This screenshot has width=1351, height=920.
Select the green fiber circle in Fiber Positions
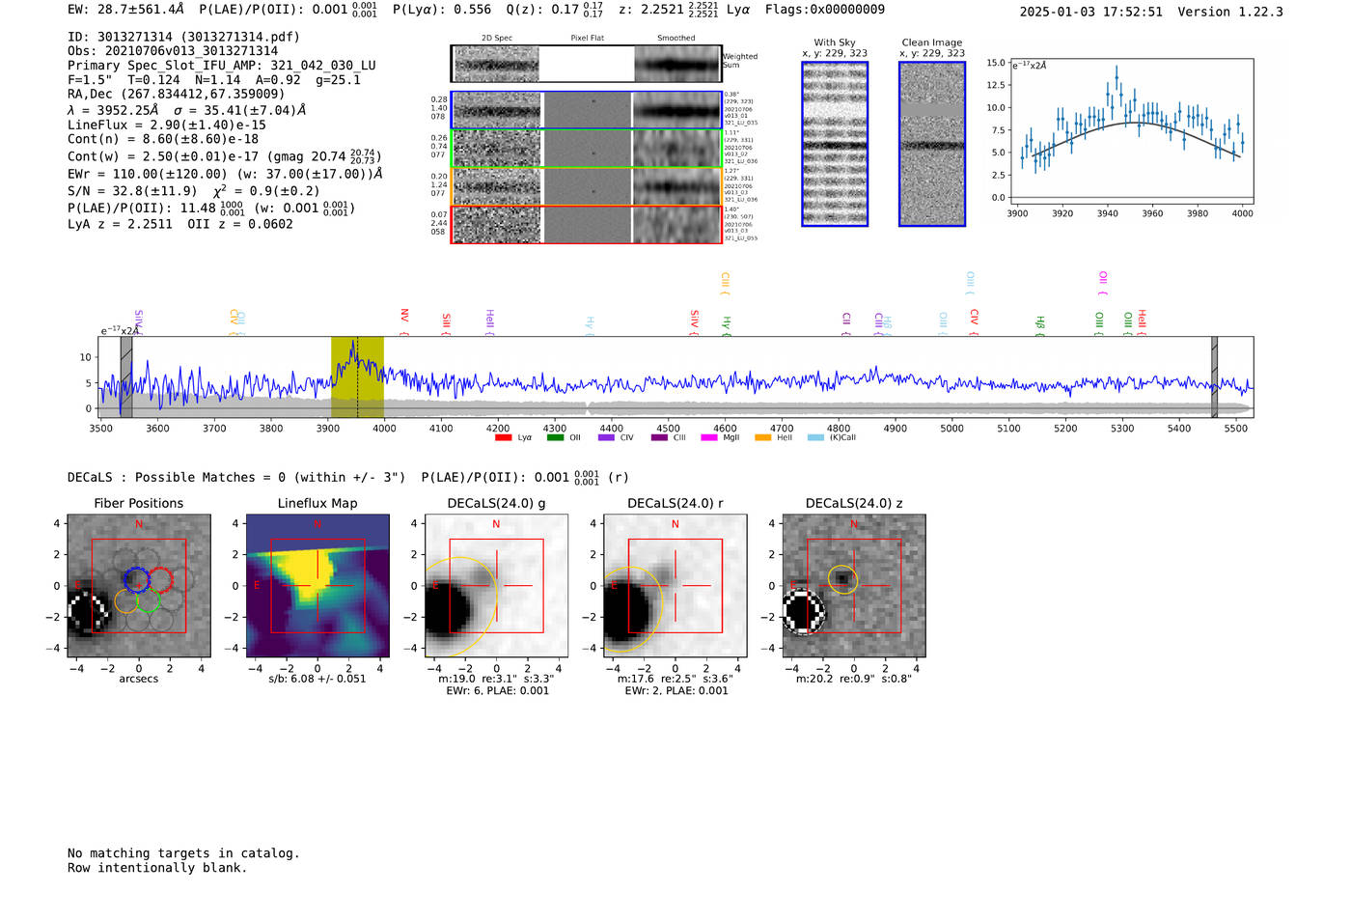149,600
